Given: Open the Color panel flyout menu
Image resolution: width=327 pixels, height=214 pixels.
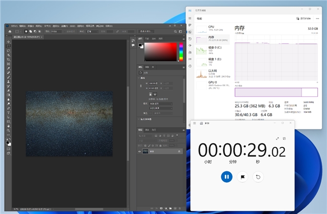Looking at the screenshot, I should (184, 39).
